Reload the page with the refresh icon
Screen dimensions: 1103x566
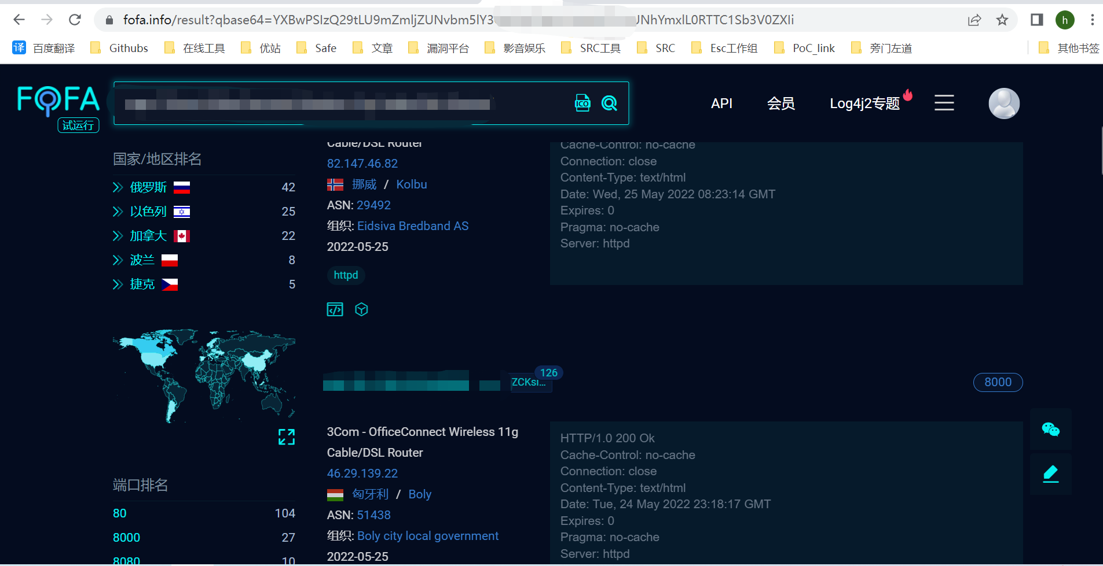75,20
